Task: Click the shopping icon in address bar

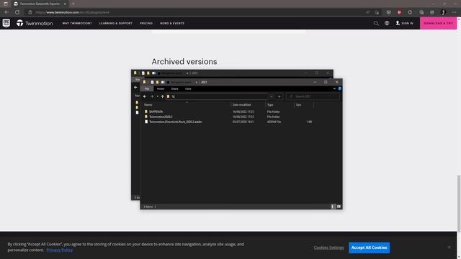Action: tap(377, 12)
